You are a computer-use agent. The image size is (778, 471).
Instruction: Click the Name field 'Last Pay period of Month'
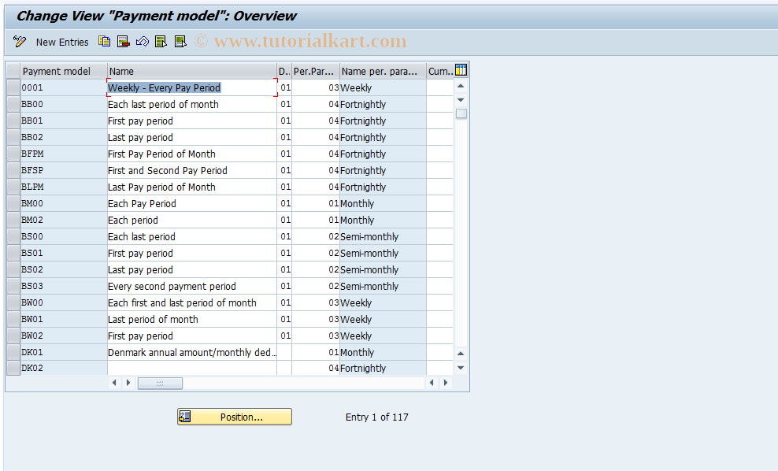pos(191,187)
